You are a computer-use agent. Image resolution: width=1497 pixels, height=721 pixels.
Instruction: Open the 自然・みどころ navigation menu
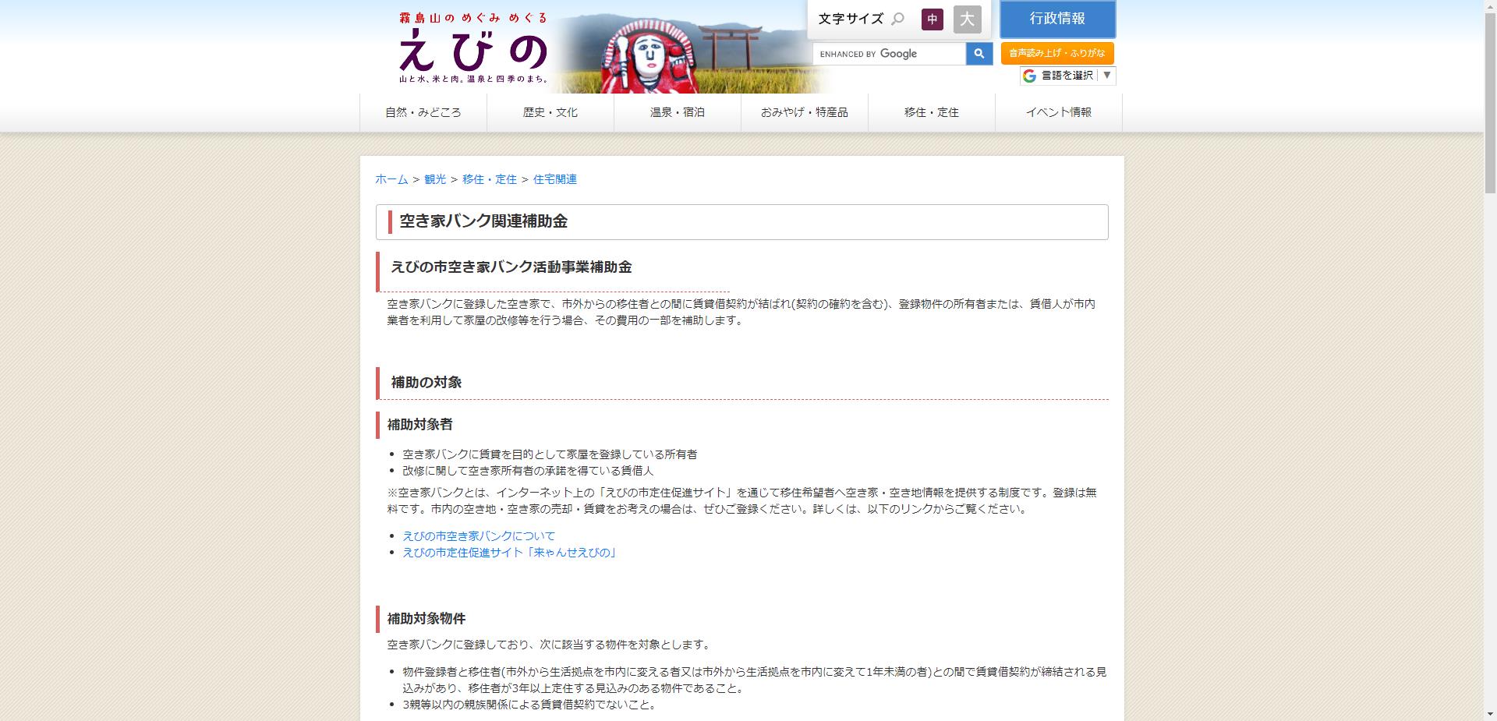pos(422,111)
